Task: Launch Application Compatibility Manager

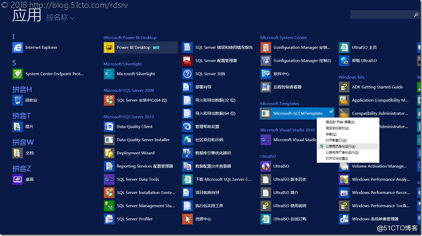Action: point(374,100)
